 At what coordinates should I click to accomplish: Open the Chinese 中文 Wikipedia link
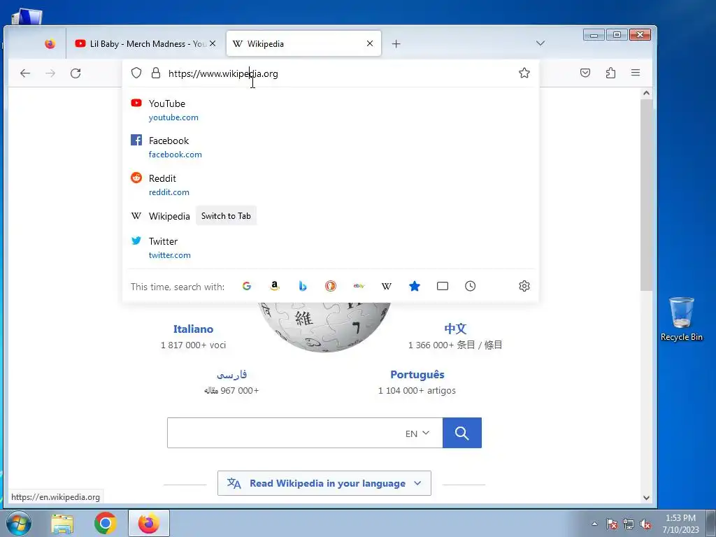coord(455,329)
